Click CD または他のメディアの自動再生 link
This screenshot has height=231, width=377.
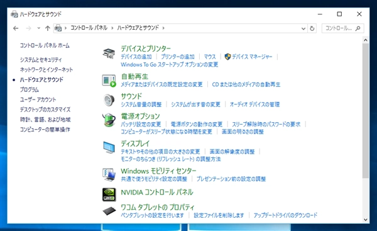tap(246, 84)
